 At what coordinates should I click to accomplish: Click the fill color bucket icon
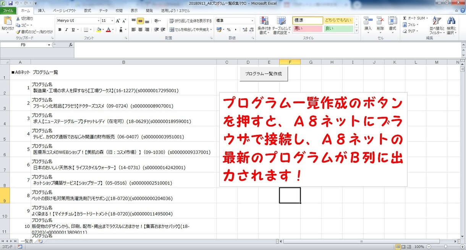coord(99,30)
